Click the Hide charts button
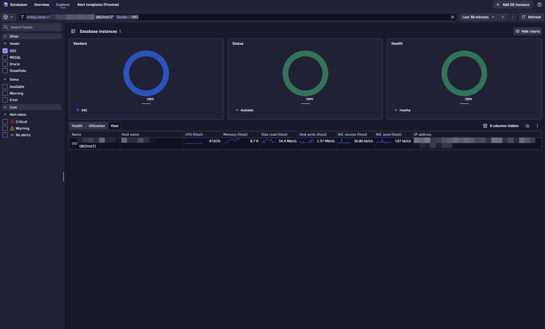Image resolution: width=545 pixels, height=329 pixels. (x=527, y=31)
